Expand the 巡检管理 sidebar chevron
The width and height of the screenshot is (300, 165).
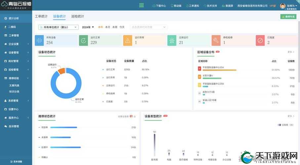coord(28,70)
